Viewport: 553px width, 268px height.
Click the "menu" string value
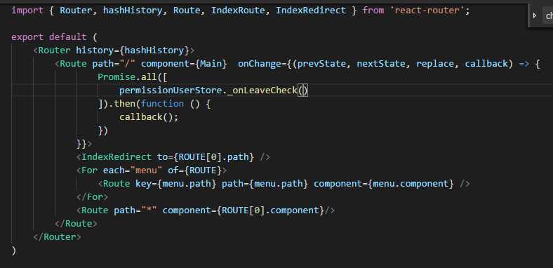click(x=147, y=170)
